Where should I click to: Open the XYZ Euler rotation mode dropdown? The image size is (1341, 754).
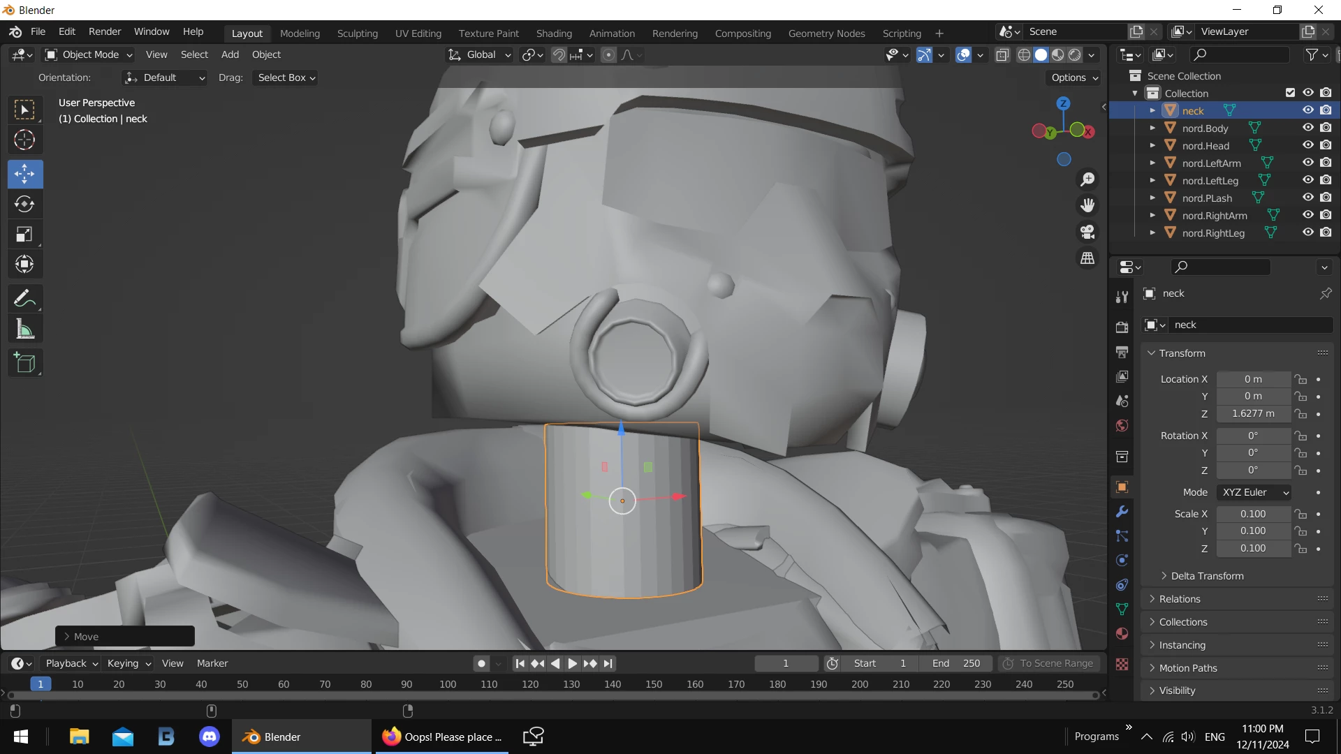1254,492
